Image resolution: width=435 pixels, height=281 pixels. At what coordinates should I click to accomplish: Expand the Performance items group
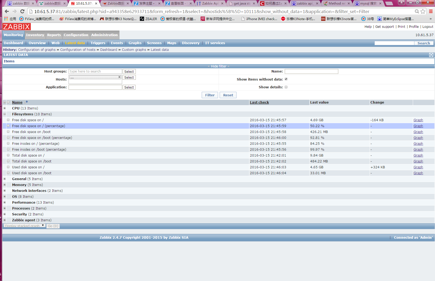point(5,202)
